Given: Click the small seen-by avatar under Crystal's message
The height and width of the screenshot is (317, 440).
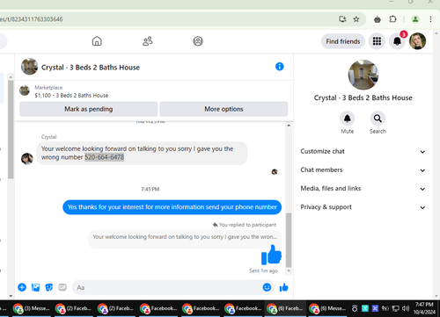Looking at the screenshot, I should click(275, 172).
